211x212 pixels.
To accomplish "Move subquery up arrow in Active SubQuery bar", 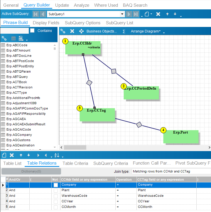I will [x=167, y=14].
